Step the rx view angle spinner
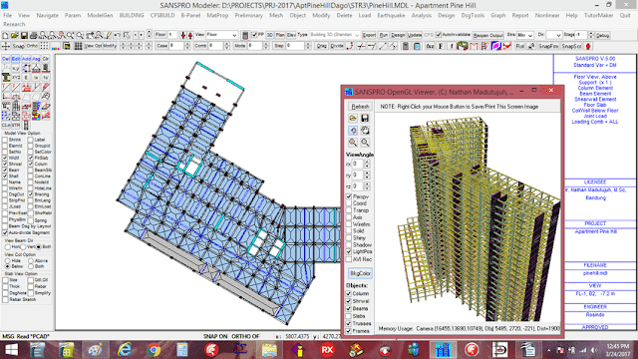The height and width of the screenshot is (359, 638). click(367, 164)
